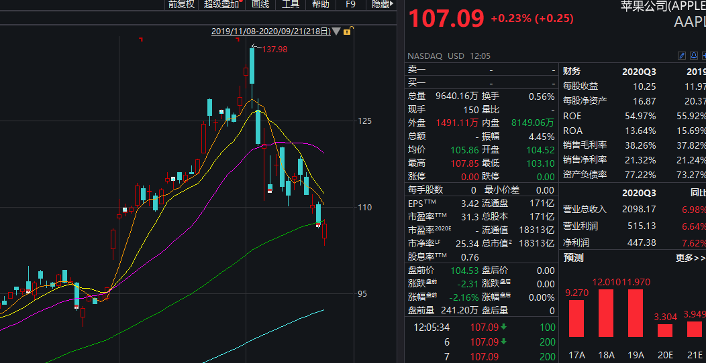Click the 17A forecast bar
The image size is (706, 363).
[576, 318]
